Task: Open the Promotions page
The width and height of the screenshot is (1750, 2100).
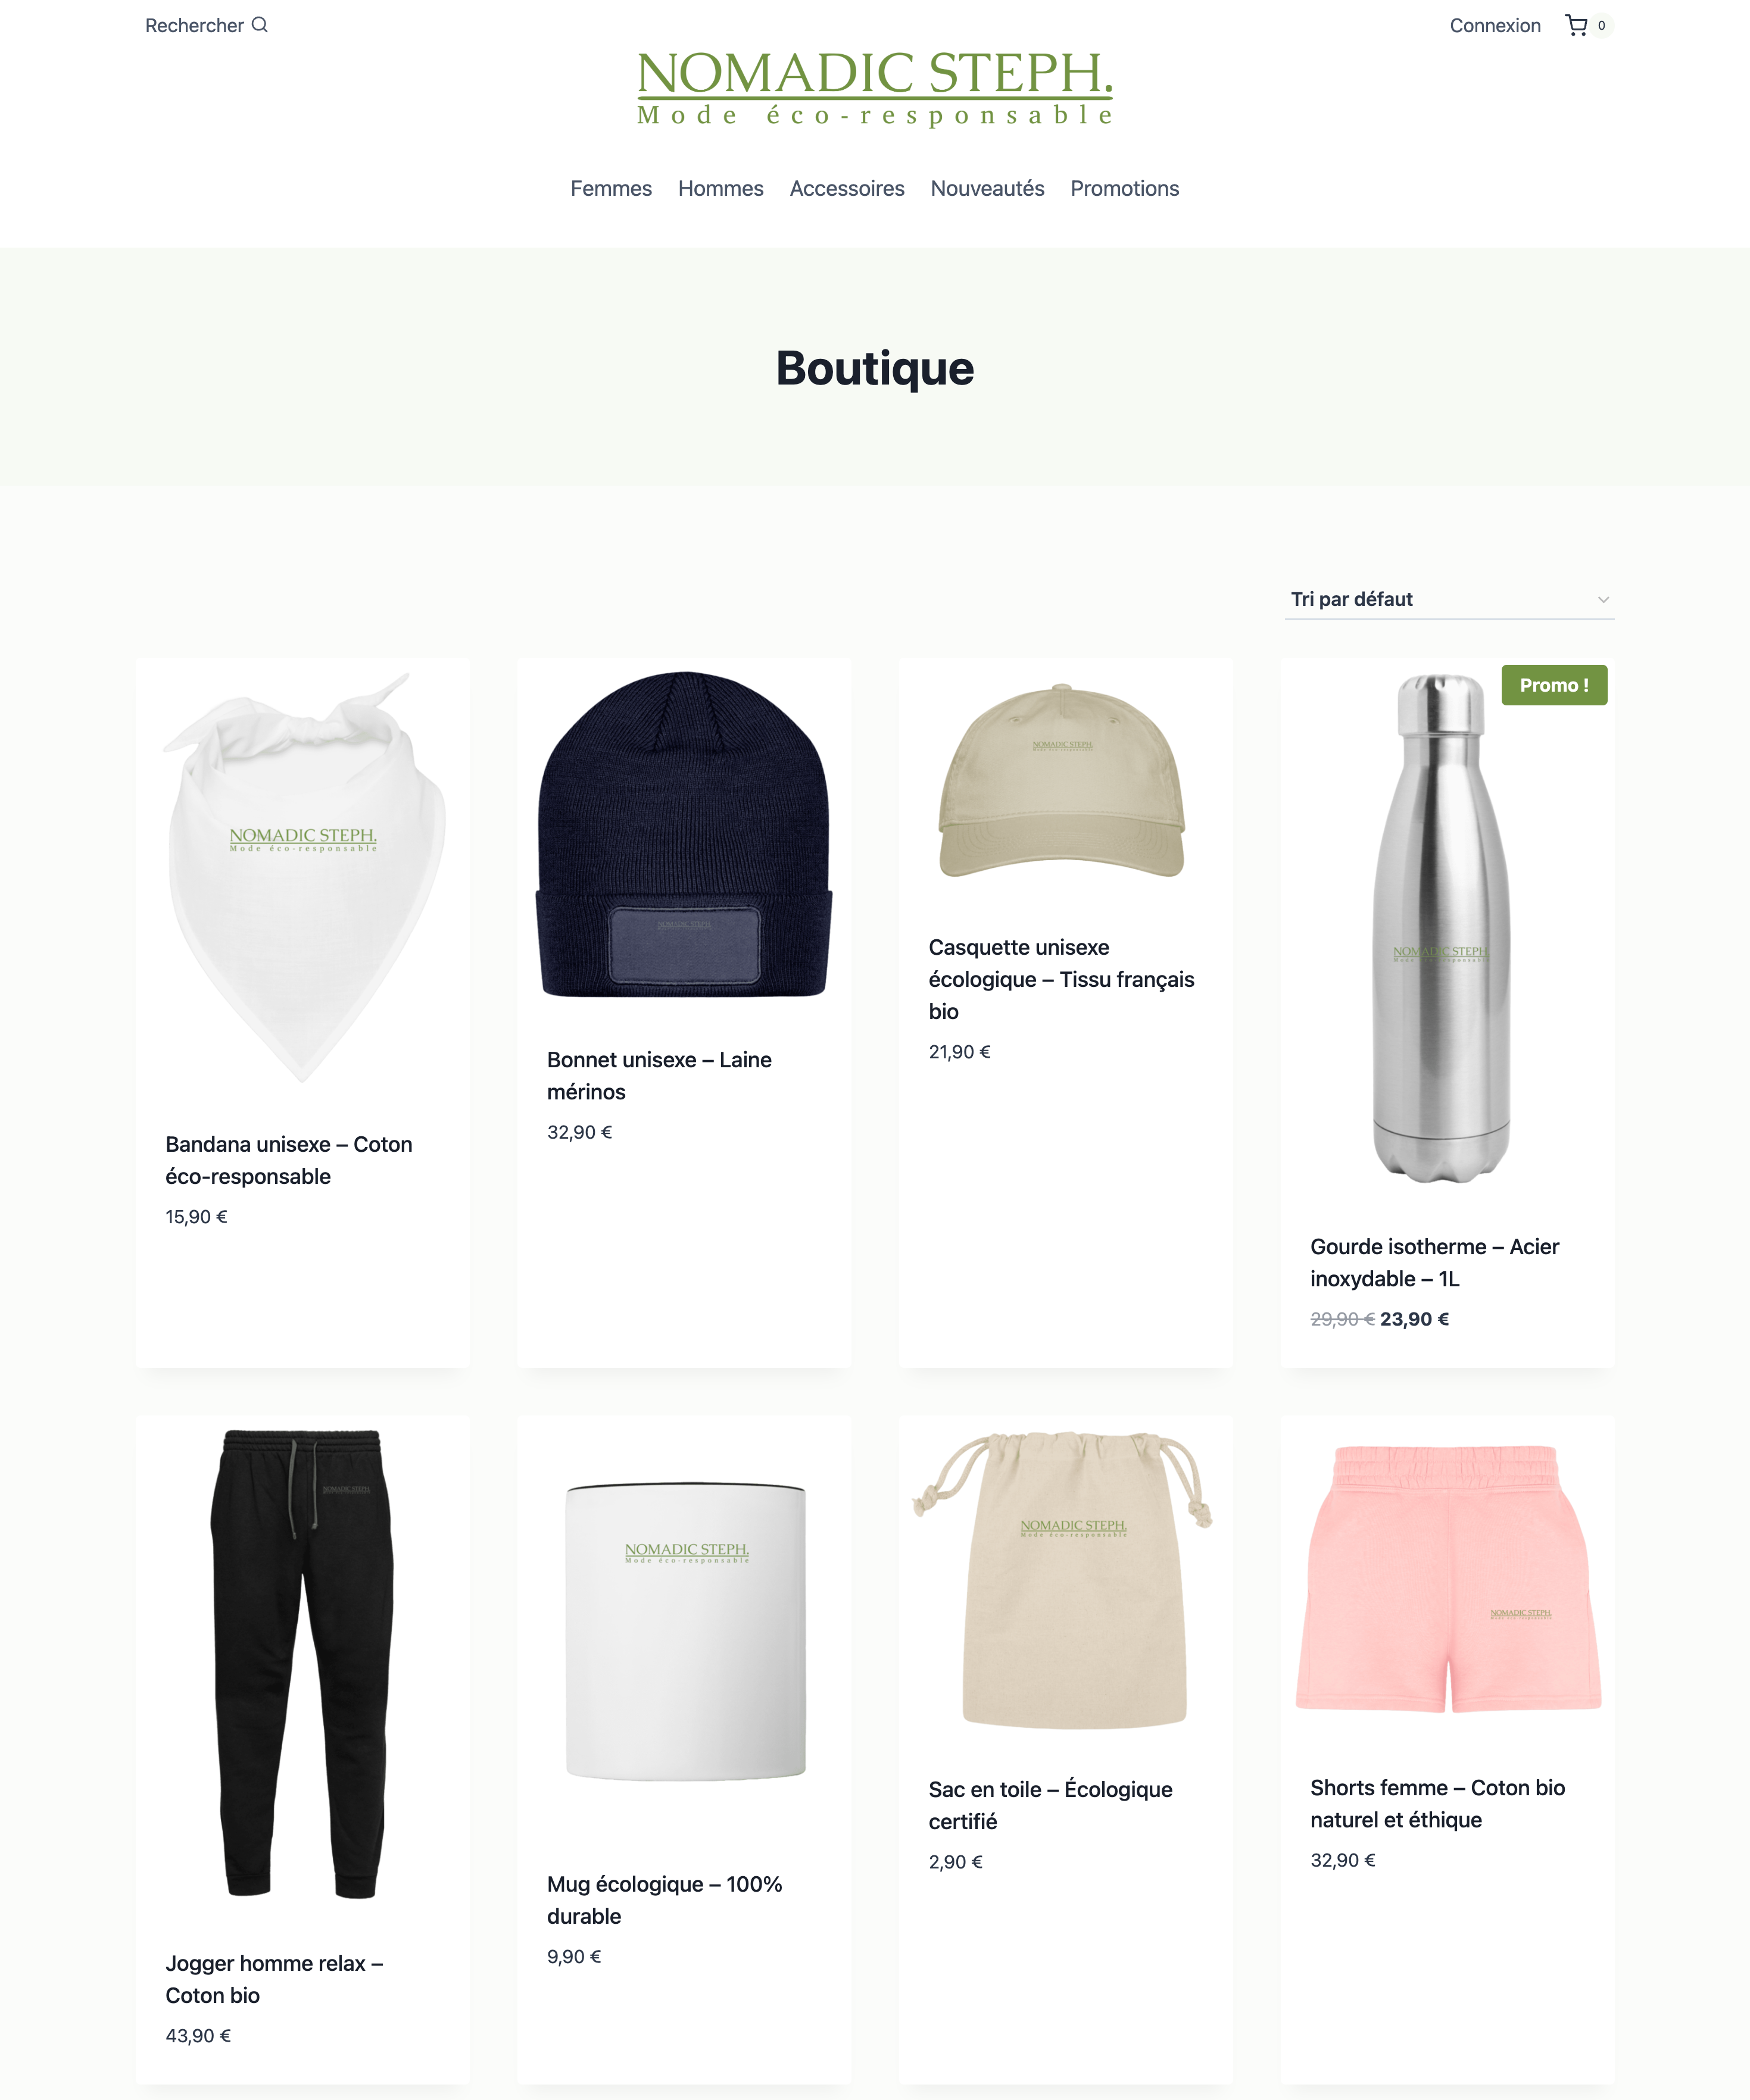Action: [1124, 188]
